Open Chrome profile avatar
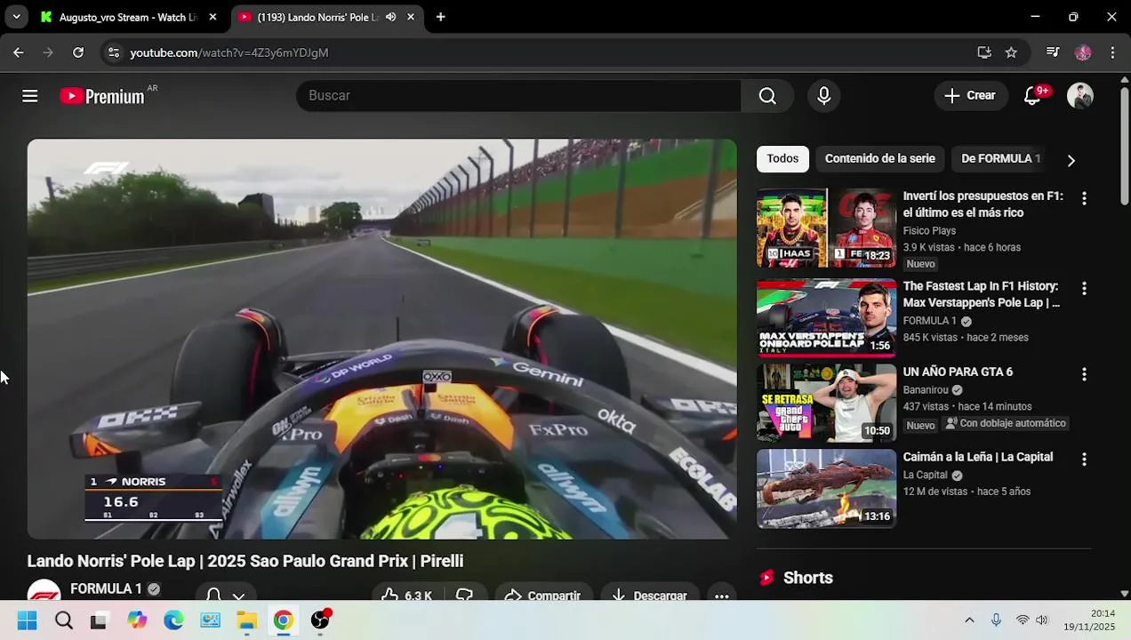Image resolution: width=1131 pixels, height=640 pixels. click(x=1083, y=52)
